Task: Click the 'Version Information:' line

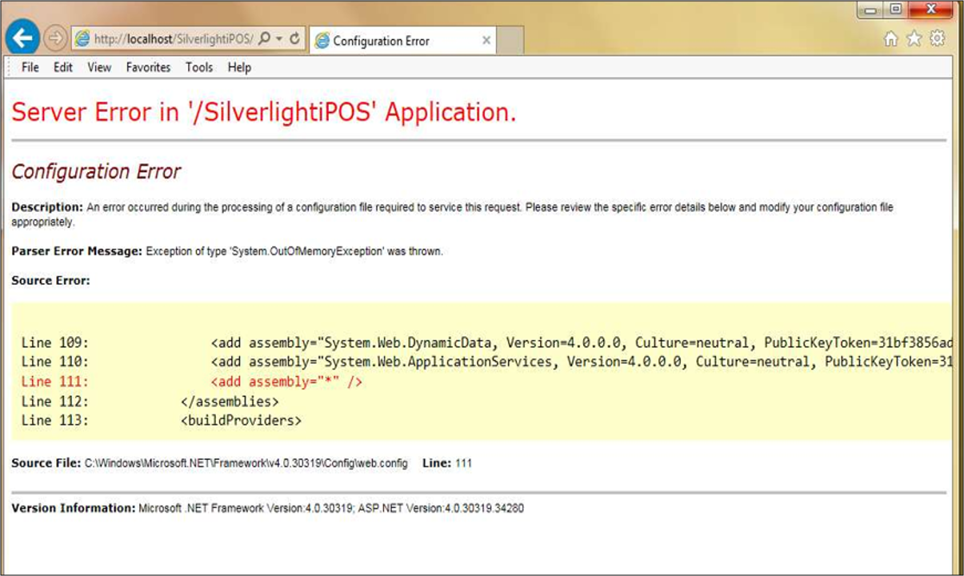Action: pos(267,508)
